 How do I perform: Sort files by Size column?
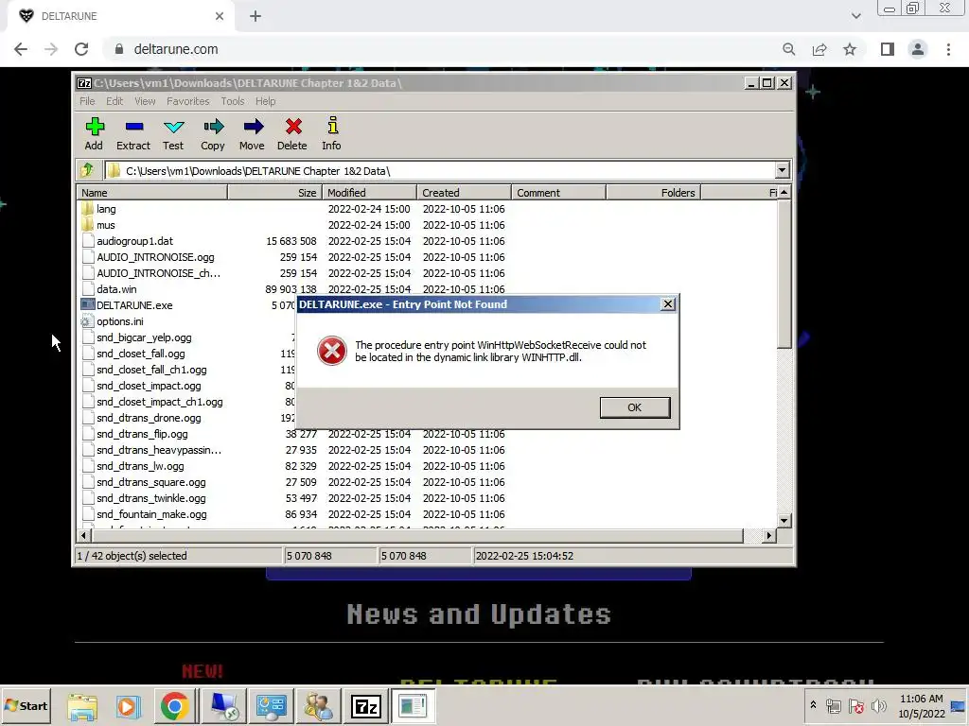point(274,193)
